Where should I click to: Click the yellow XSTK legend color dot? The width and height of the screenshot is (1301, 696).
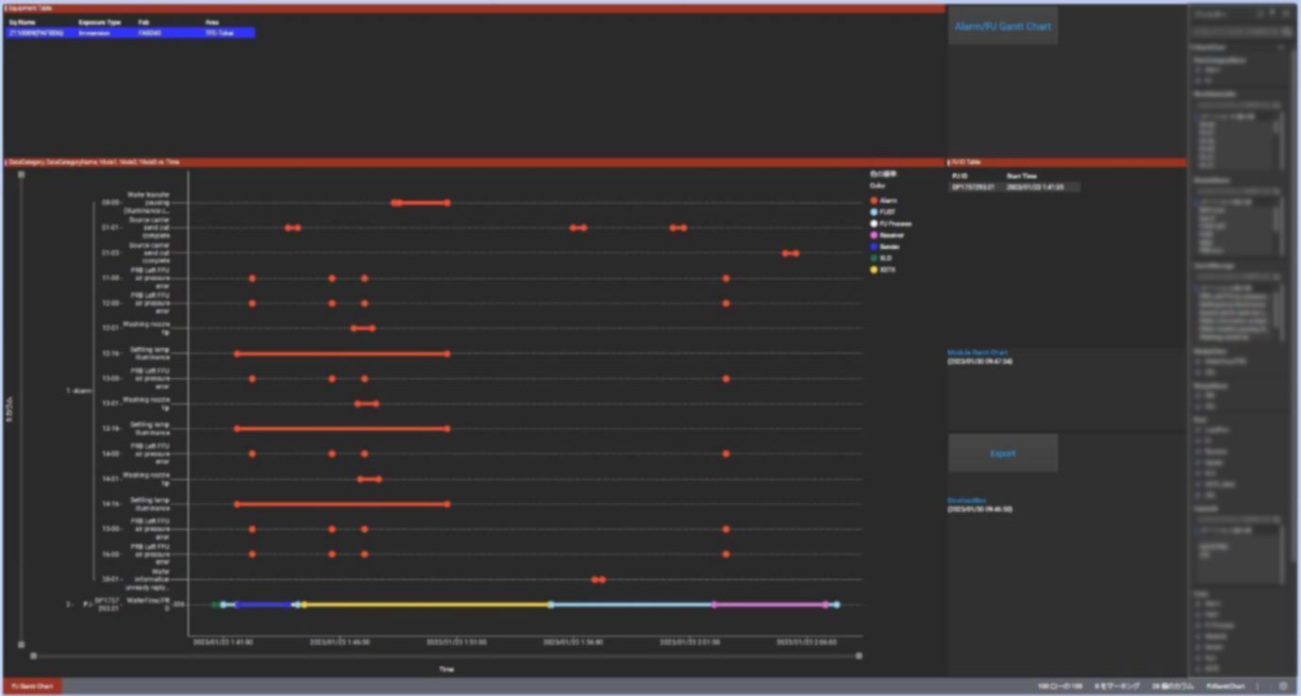tap(874, 270)
